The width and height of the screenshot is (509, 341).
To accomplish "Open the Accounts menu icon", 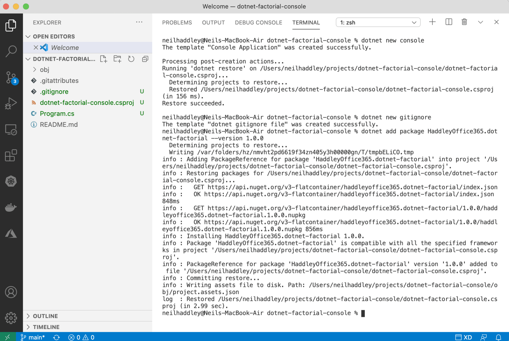I will pyautogui.click(x=11, y=292).
